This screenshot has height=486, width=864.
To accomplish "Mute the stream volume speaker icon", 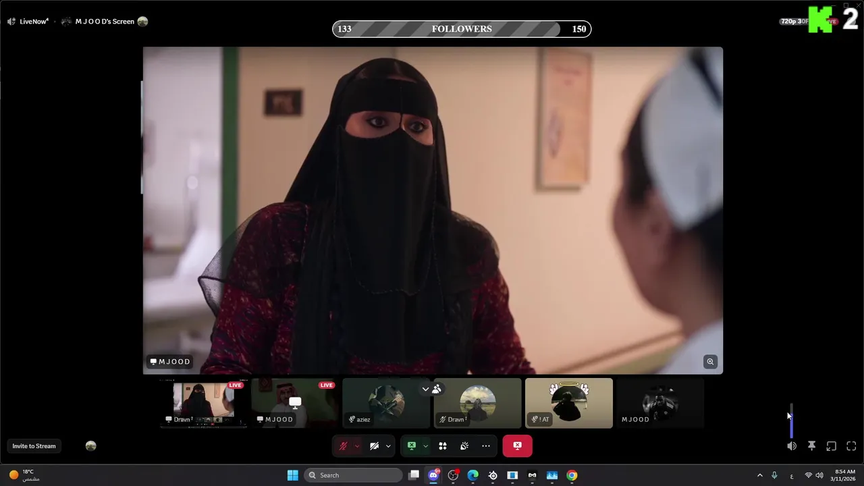I will [792, 446].
